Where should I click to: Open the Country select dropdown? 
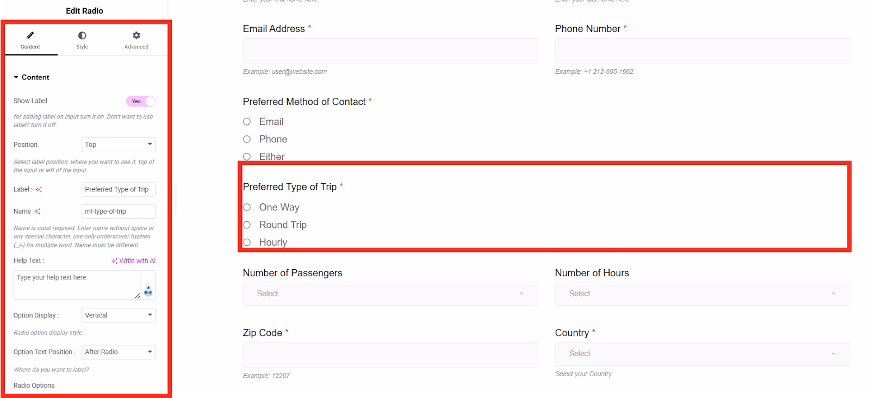click(x=702, y=353)
